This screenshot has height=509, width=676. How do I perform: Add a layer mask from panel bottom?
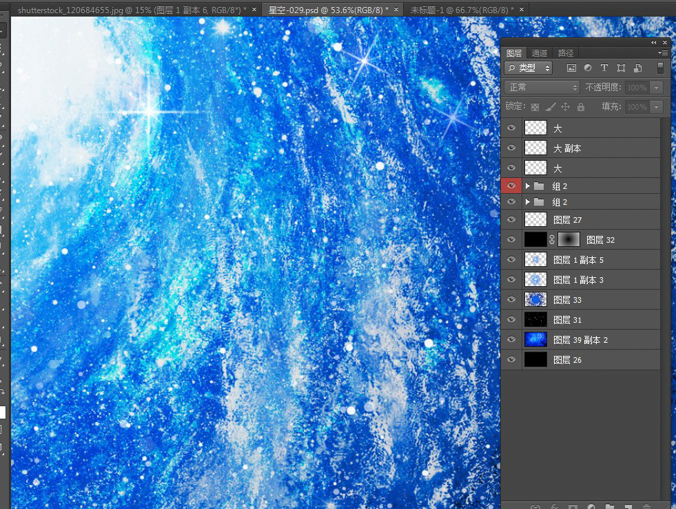click(x=573, y=507)
